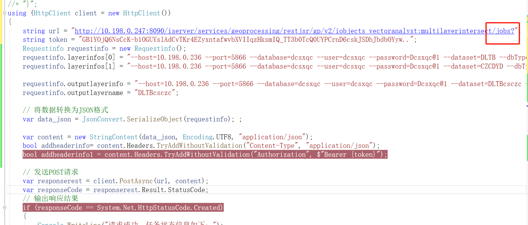Screen dimensions: 528x225
Task: Click variable name 'url' in string declaration
Action: 54,31
